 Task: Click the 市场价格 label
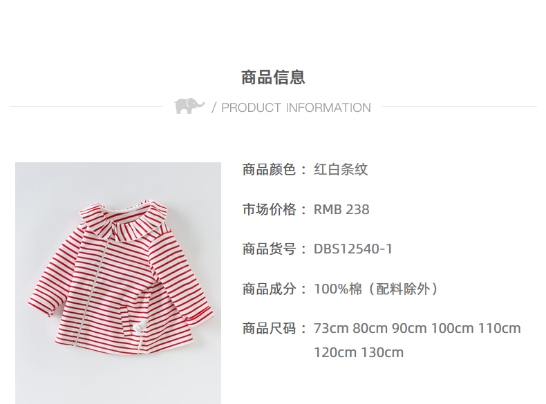[269, 209]
